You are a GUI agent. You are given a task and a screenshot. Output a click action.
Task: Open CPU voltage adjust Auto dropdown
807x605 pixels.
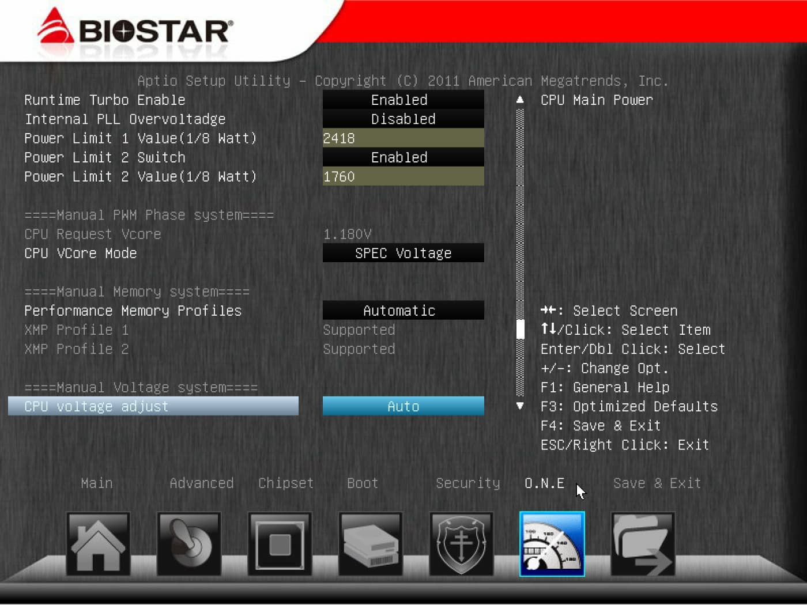pyautogui.click(x=403, y=406)
